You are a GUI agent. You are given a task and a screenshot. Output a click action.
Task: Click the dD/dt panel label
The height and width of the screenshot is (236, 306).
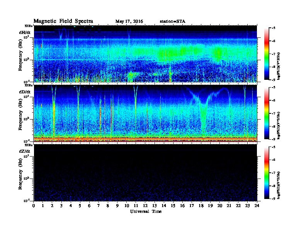(25, 92)
